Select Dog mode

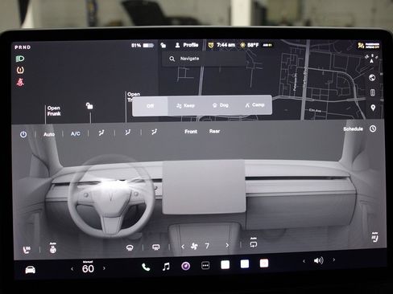pos(221,105)
